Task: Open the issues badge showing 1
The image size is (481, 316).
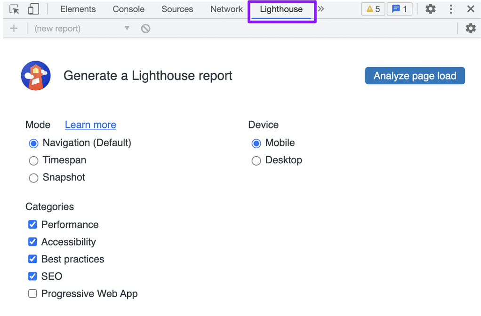Action: [400, 9]
